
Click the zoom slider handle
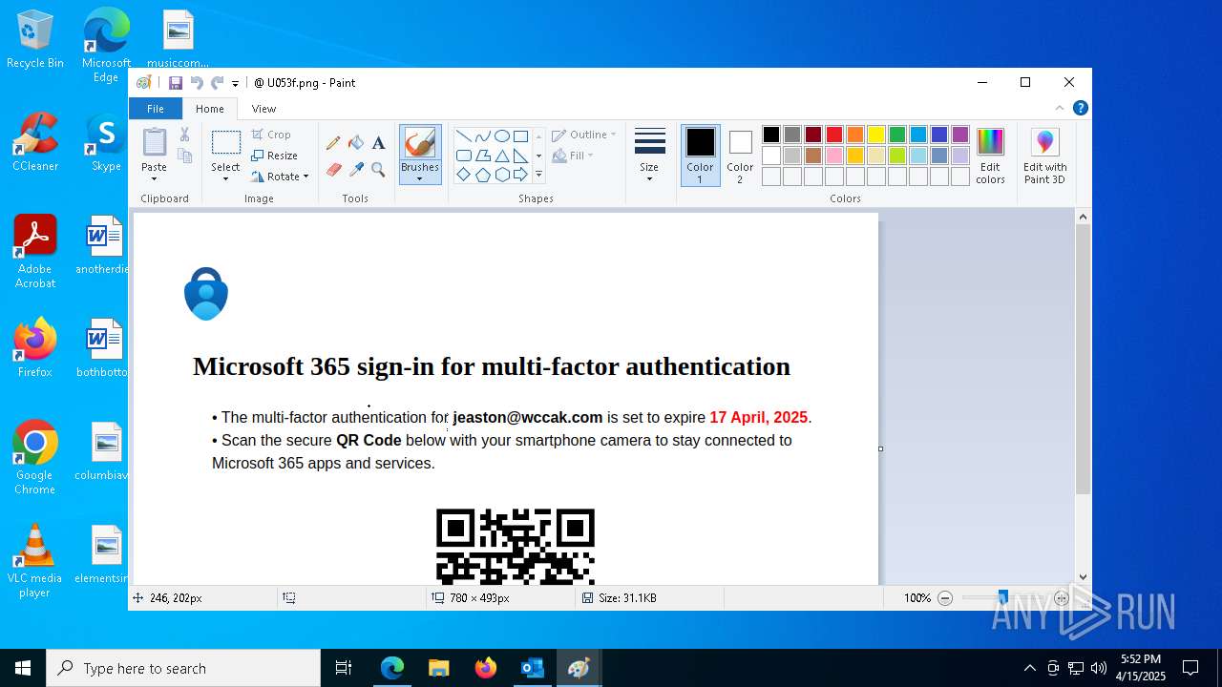point(1002,598)
